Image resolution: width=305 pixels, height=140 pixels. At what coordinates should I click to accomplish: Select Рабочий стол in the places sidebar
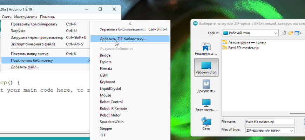click(206, 68)
